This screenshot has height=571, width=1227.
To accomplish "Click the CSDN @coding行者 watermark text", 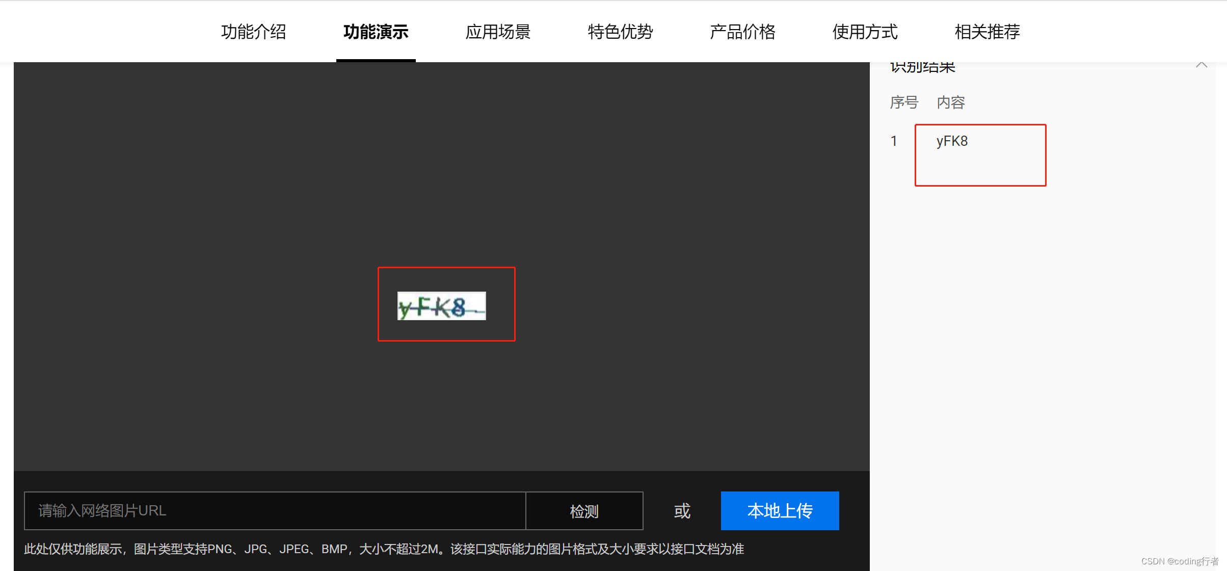I will [x=1178, y=562].
